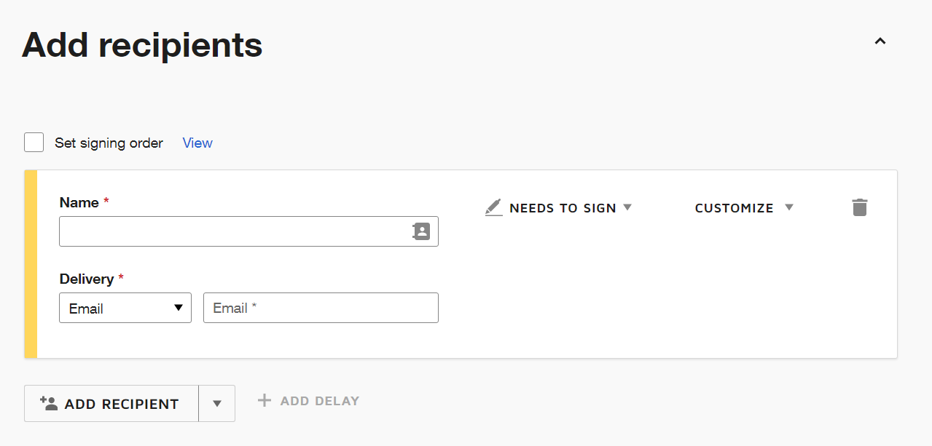Enable the Set signing order checkbox
The height and width of the screenshot is (446, 932).
34,142
